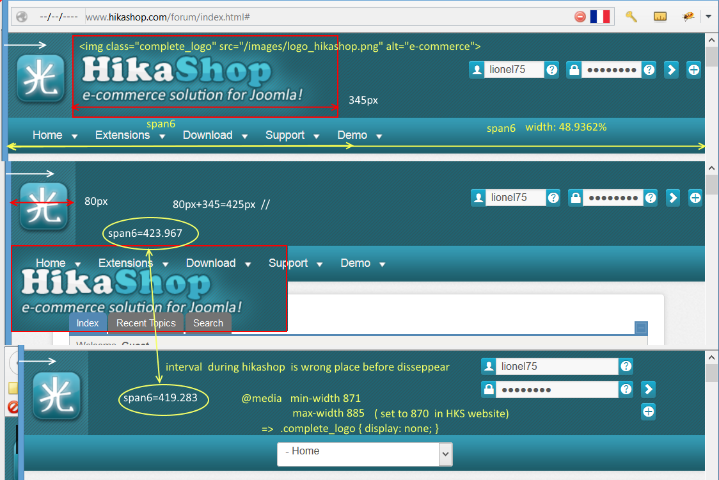Viewport: 719px width, 480px height.
Task: Click the key icon in browser toolbar
Action: click(631, 17)
